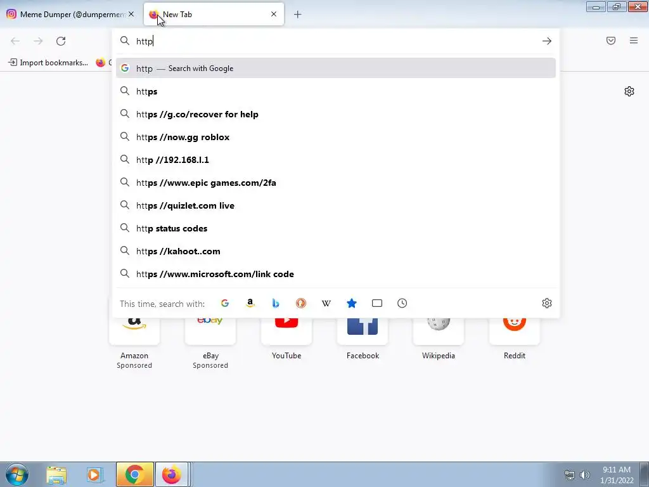Viewport: 649px width, 487px height.
Task: Select 'http — Search with Google' suggestion
Action: point(336,68)
